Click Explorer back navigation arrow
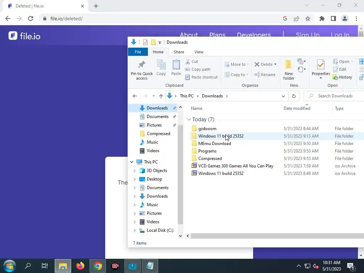 (x=135, y=96)
